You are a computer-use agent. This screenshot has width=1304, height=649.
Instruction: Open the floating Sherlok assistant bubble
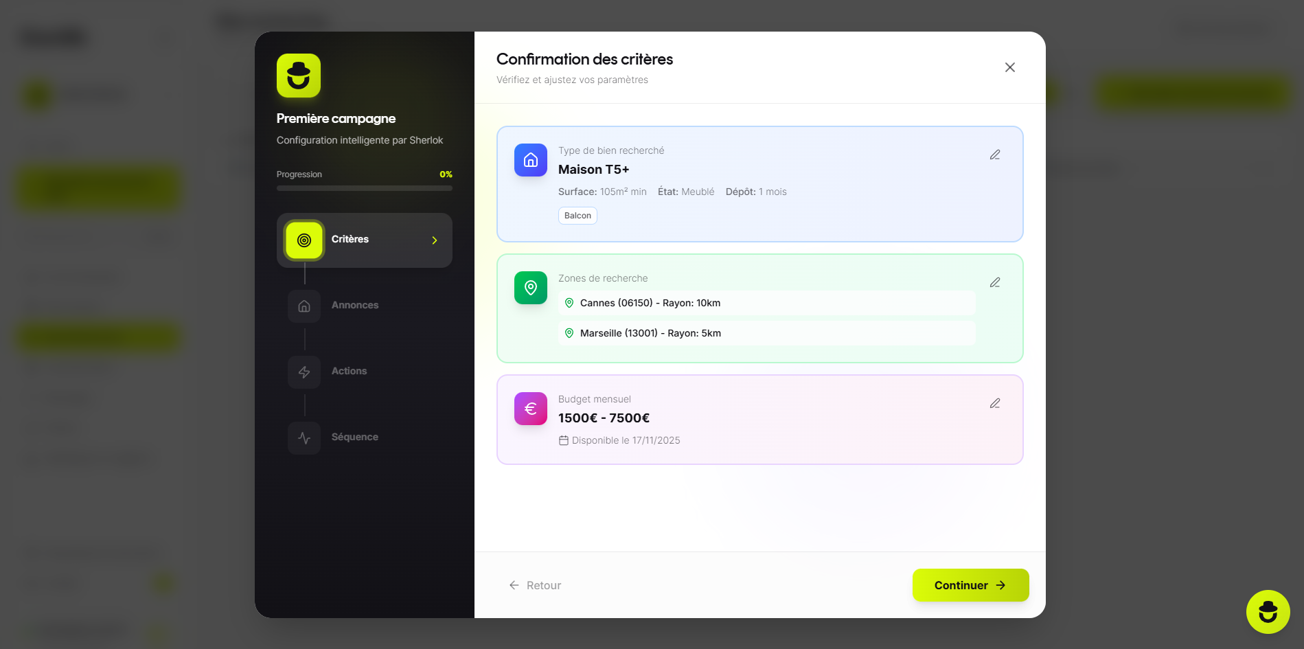click(1268, 611)
